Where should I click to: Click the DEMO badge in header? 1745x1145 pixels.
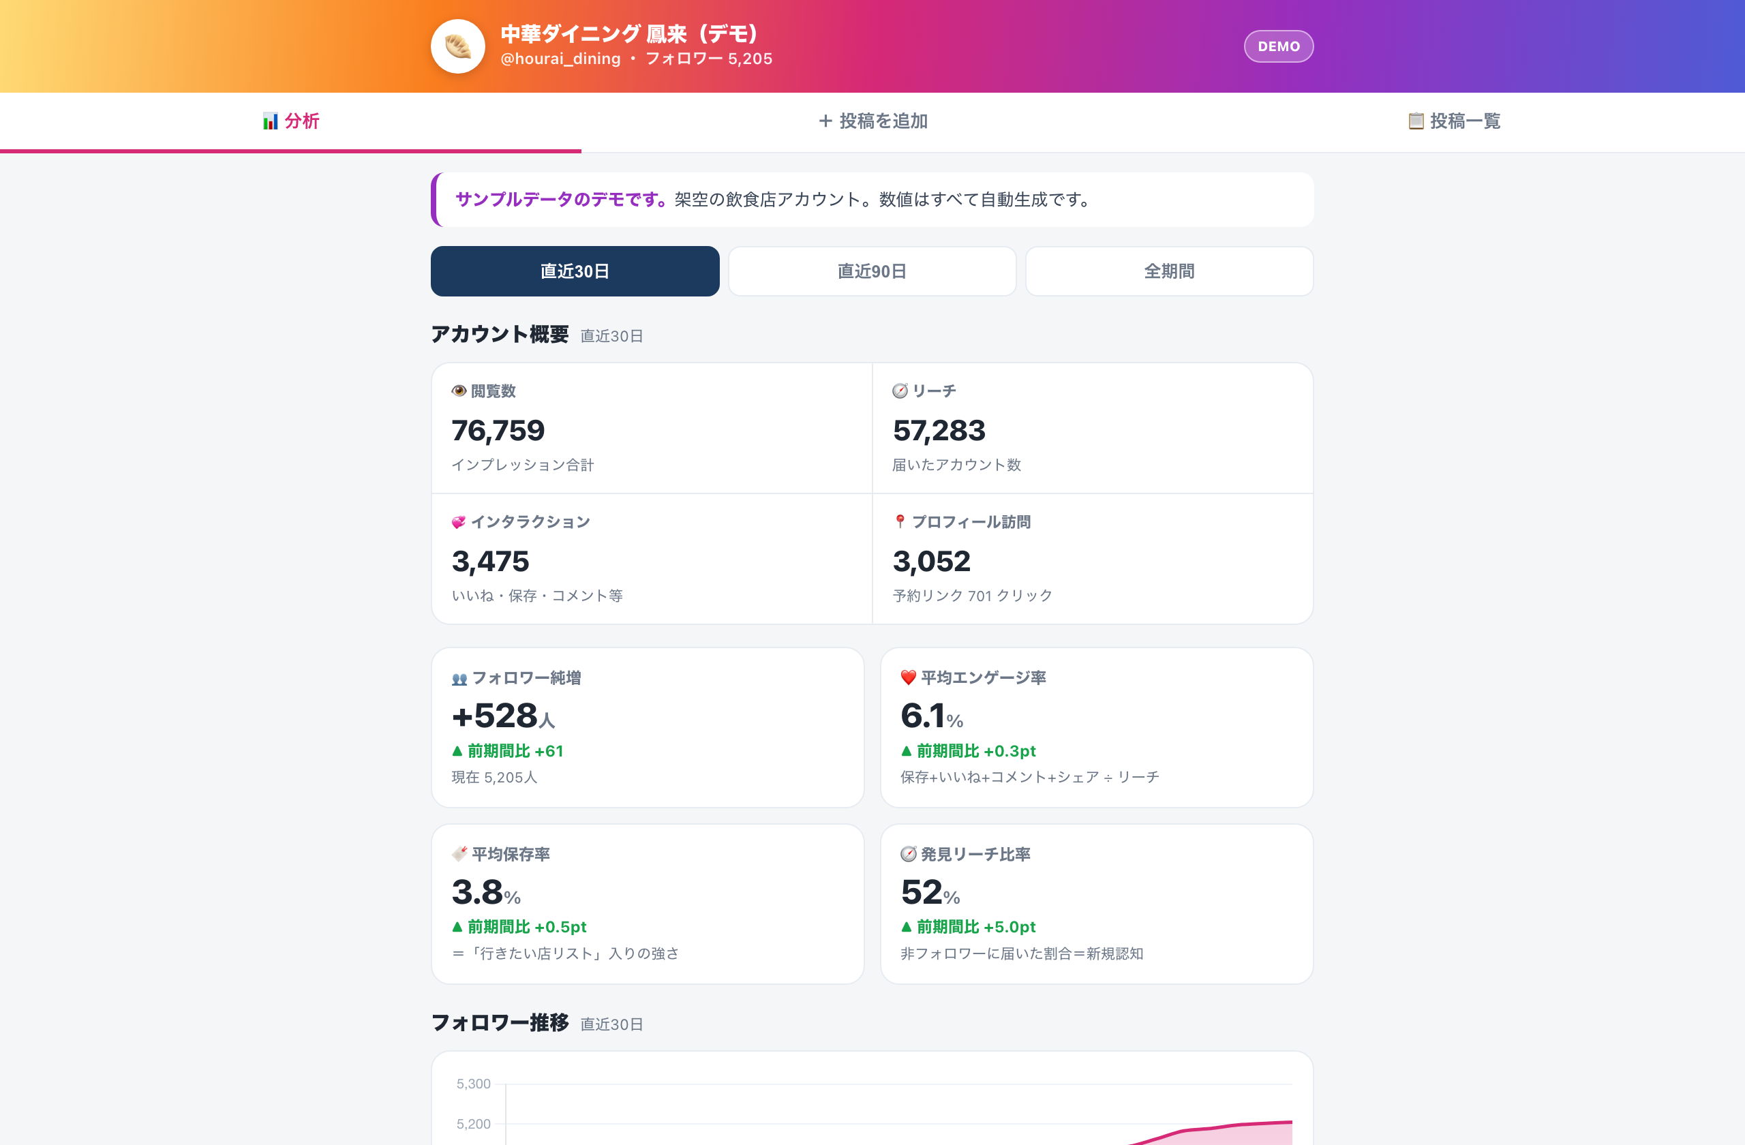(x=1278, y=46)
